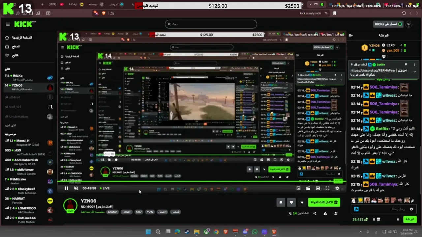Open OutLaw444 PUBG Mobile channel
This screenshot has width=422, height=237.
(28, 220)
